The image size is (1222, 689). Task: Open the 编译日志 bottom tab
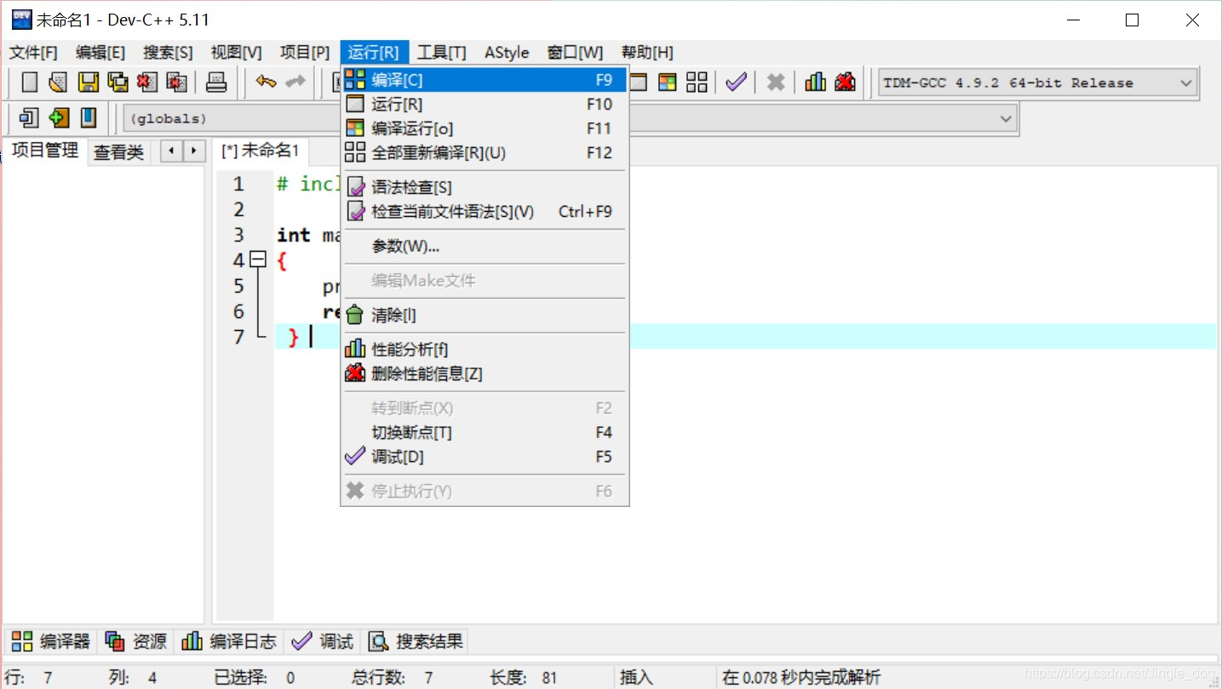pyautogui.click(x=230, y=641)
